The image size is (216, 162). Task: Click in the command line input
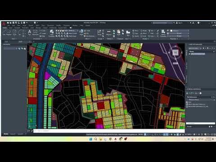point(109,131)
